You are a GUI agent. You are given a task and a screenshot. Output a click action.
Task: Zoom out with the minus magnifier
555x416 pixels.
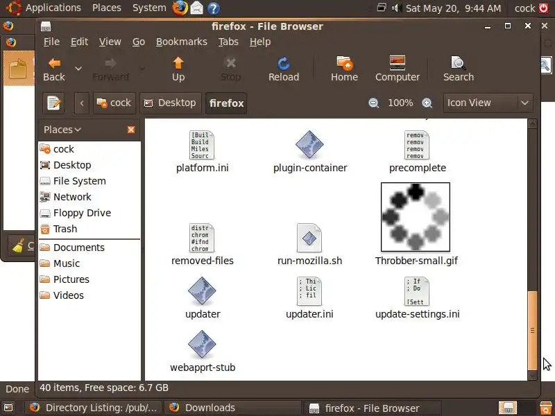coord(373,103)
